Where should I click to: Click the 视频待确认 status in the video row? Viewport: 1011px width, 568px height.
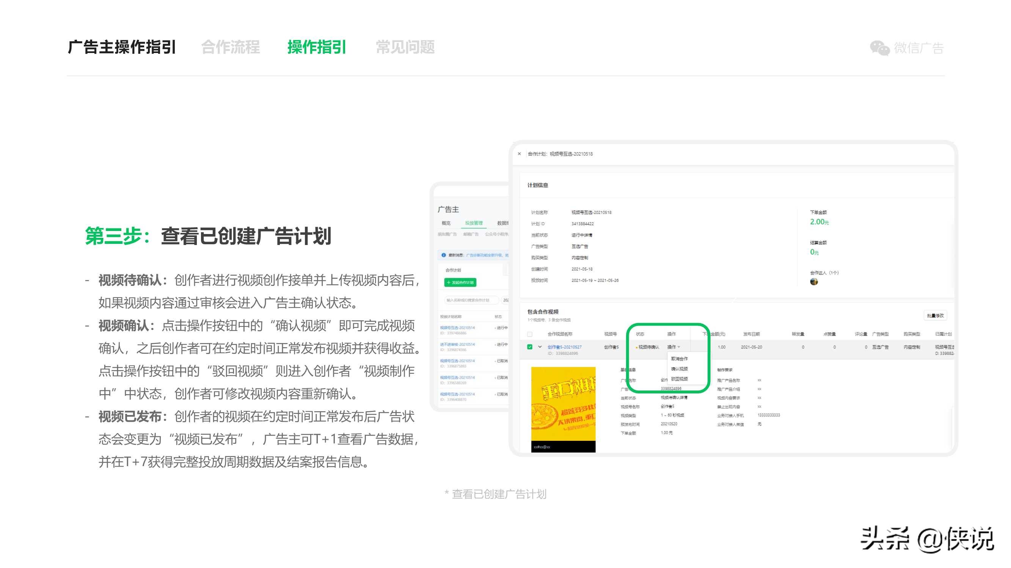click(648, 347)
